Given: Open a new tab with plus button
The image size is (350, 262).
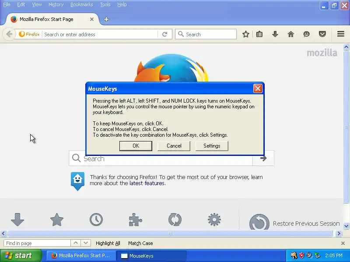Looking at the screenshot, I should point(106,19).
